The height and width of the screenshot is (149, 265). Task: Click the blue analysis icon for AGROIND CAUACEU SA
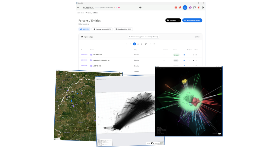tap(184, 61)
